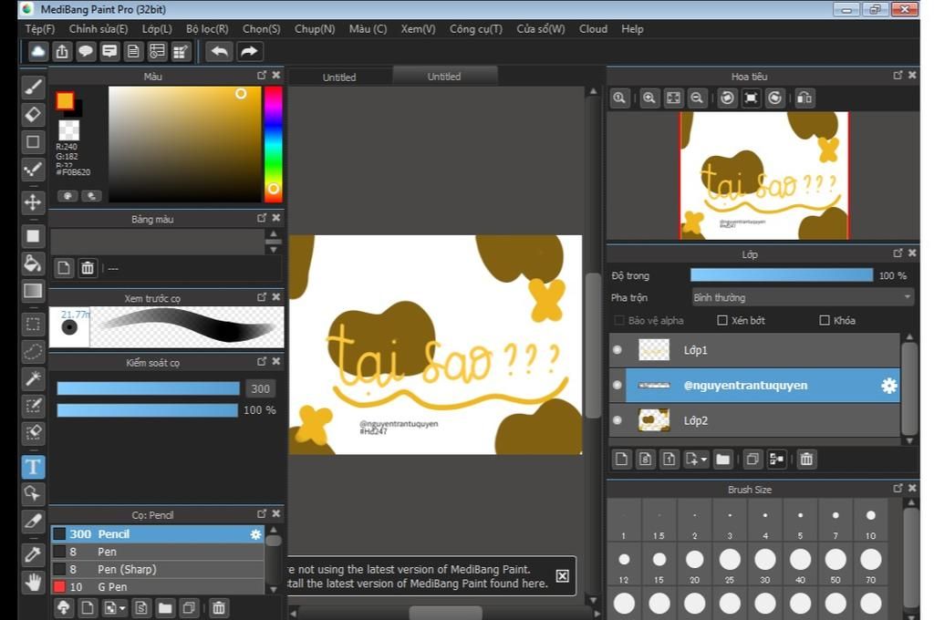Open the cloud save icon in toolbar
Screen dimensions: 934x620
tap(38, 52)
